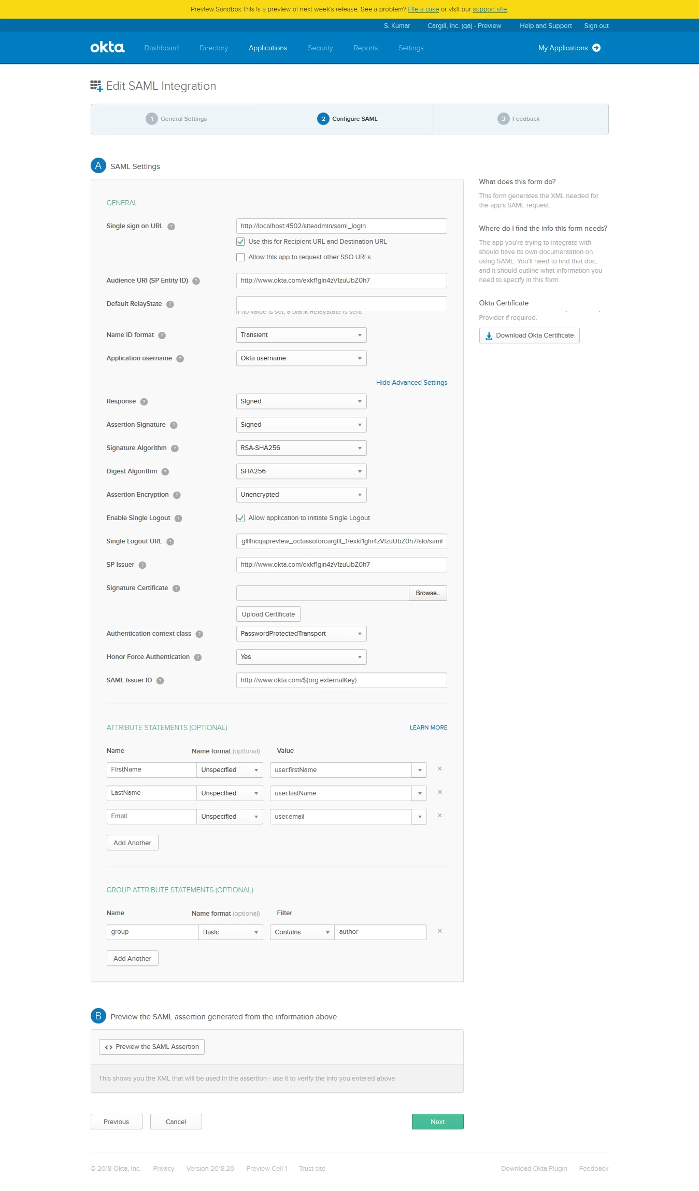Click help icon beside Digest Algorithm

[x=165, y=472]
